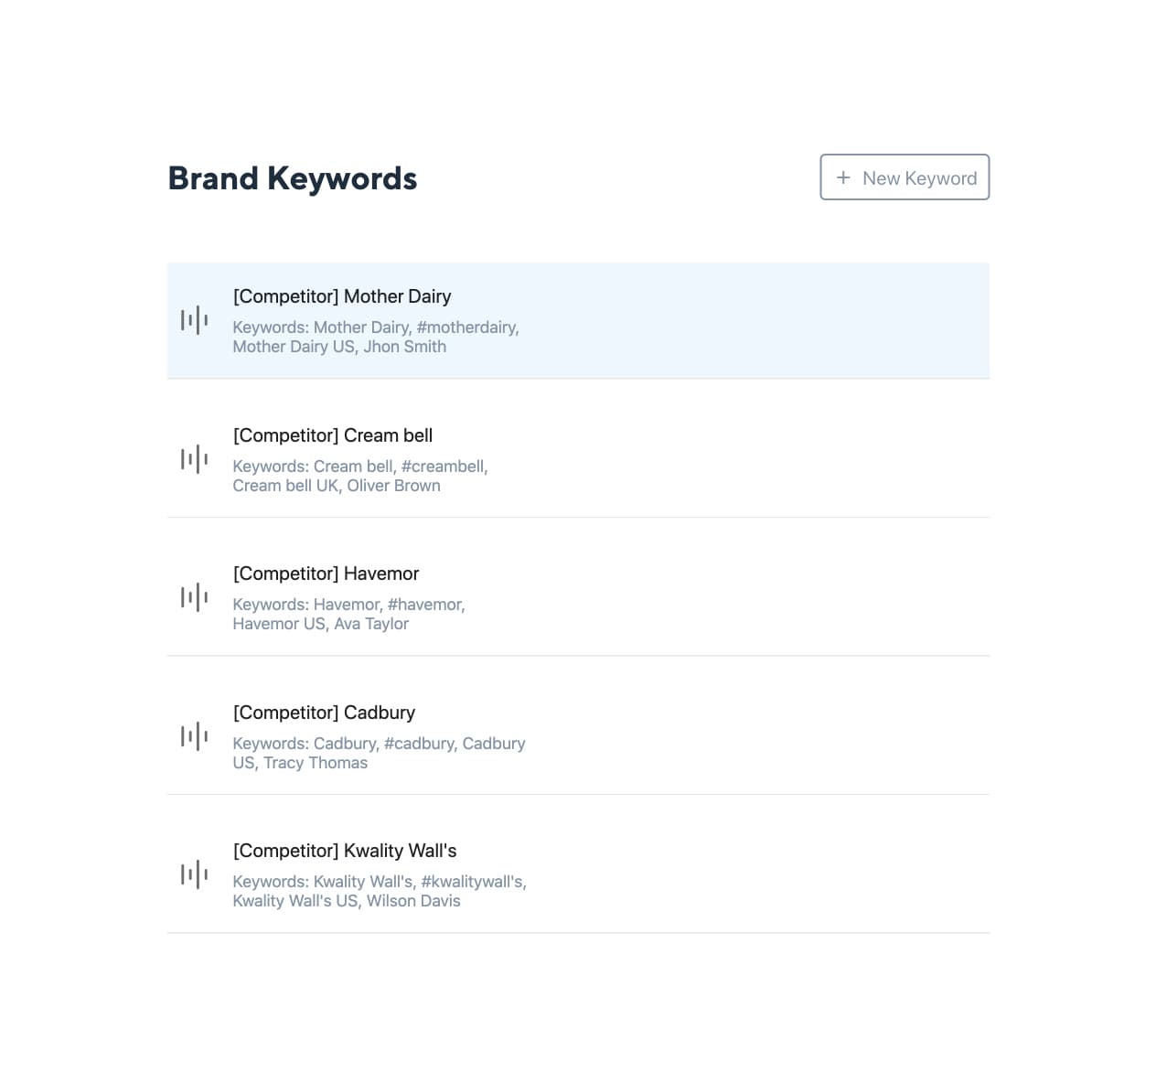The image size is (1156, 1083).
Task: Click the waveform icon for Havemor
Action: (x=194, y=597)
